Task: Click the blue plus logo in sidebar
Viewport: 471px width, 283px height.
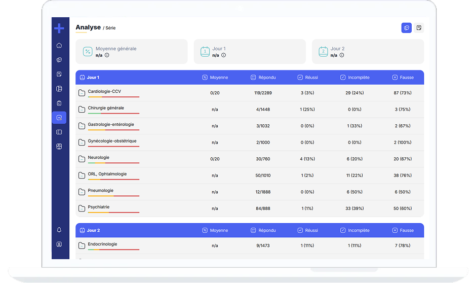Action: tap(59, 28)
